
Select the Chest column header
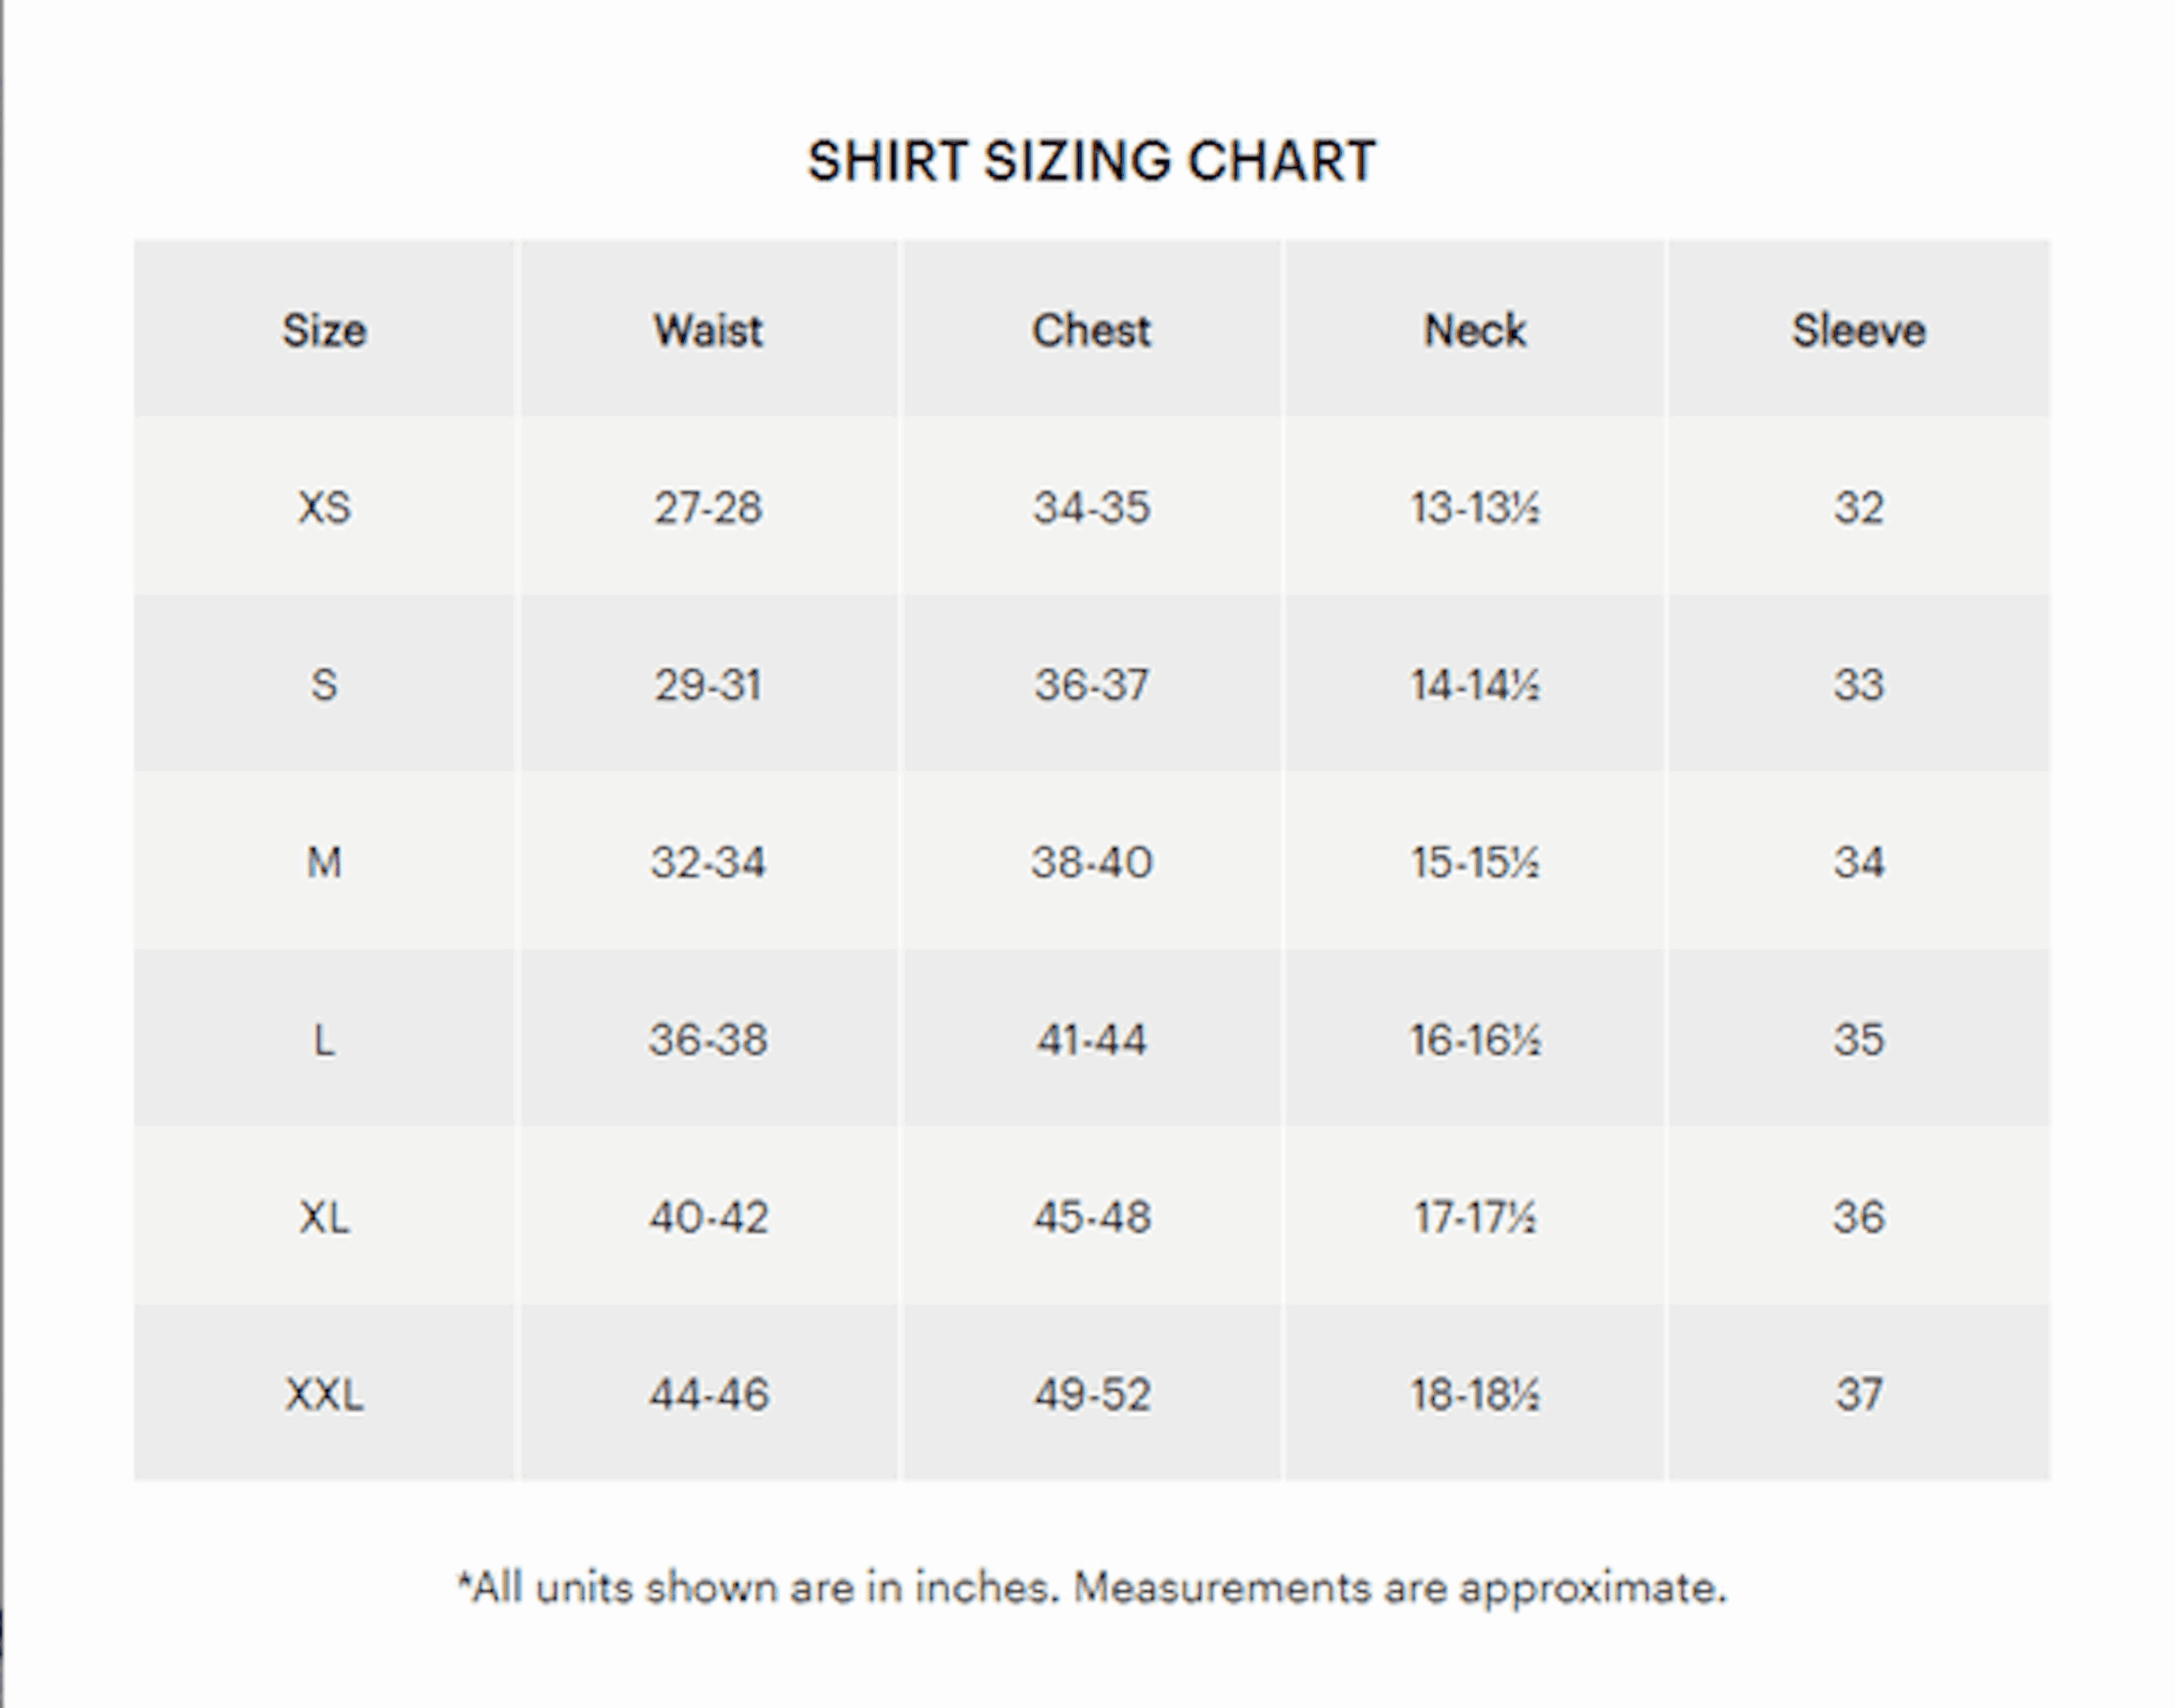1091,330
